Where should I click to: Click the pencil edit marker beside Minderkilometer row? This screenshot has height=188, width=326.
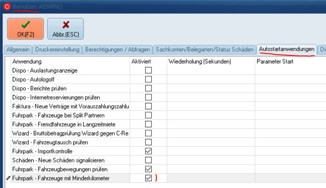(8, 178)
